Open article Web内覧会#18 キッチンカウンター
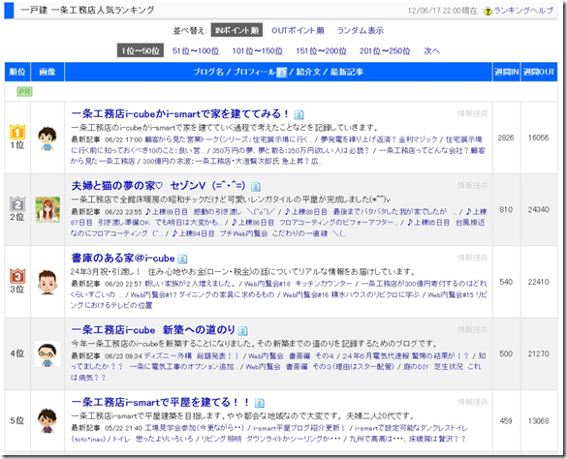Screen dimensions: 567x459 click(298, 284)
